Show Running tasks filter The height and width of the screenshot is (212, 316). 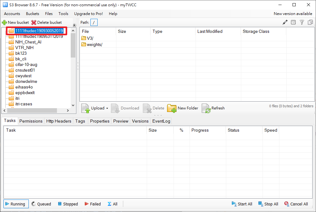point(16,204)
